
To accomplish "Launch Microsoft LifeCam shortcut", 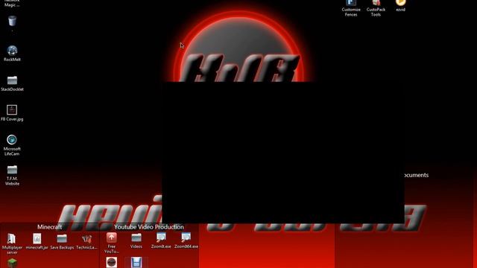I will pos(12,145).
